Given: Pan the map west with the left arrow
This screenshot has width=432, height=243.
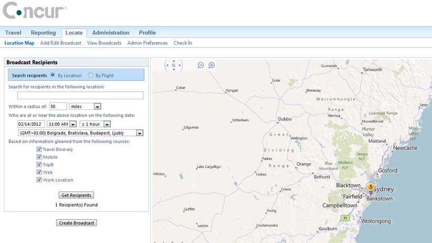Looking at the screenshot, I should coord(167,66).
